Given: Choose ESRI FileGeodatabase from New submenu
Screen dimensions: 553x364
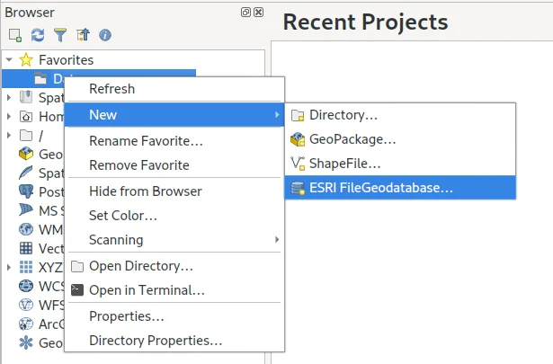Looking at the screenshot, I should click(380, 188).
